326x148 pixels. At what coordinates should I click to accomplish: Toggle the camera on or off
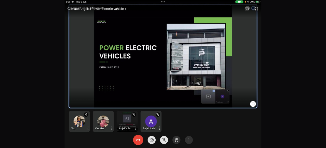152,140
